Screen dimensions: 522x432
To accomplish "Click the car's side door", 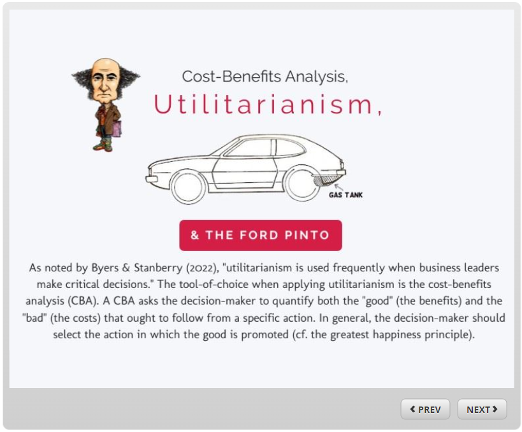I will click(x=245, y=173).
